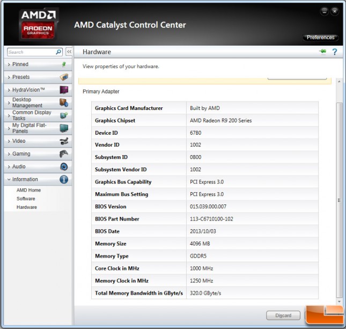Click the search magnifier icon
This screenshot has height=329, width=346.
(x=58, y=52)
